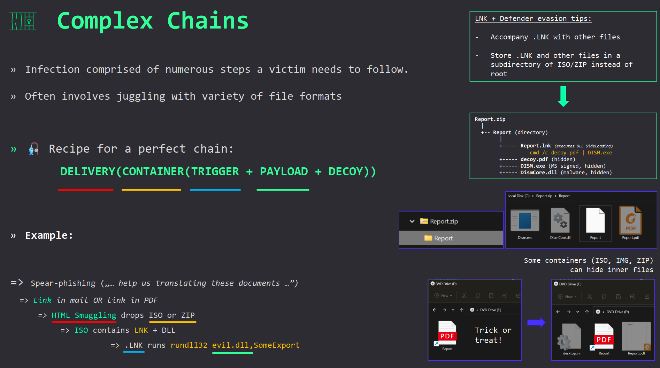660x368 pixels.
Task: Click the red underline beneath DELIVERY
Action: tap(85, 190)
